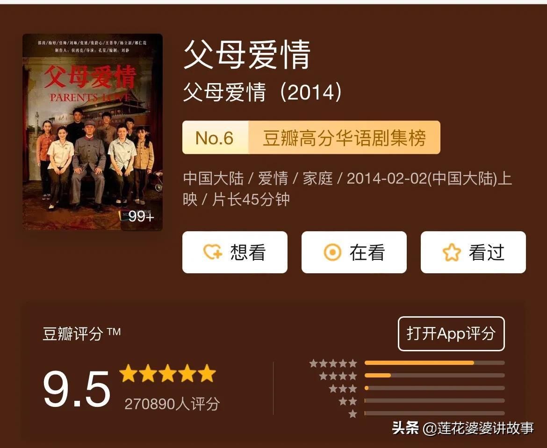Click the 270890人评分 count
547x448 pixels.
pyautogui.click(x=172, y=404)
